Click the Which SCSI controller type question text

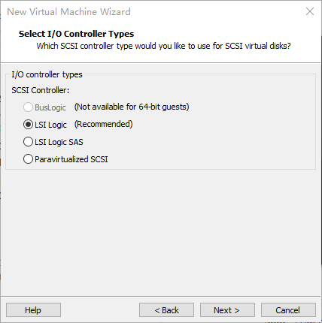coord(163,46)
